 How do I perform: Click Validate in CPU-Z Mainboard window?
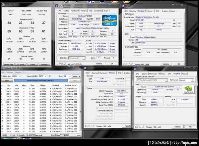[166, 64]
